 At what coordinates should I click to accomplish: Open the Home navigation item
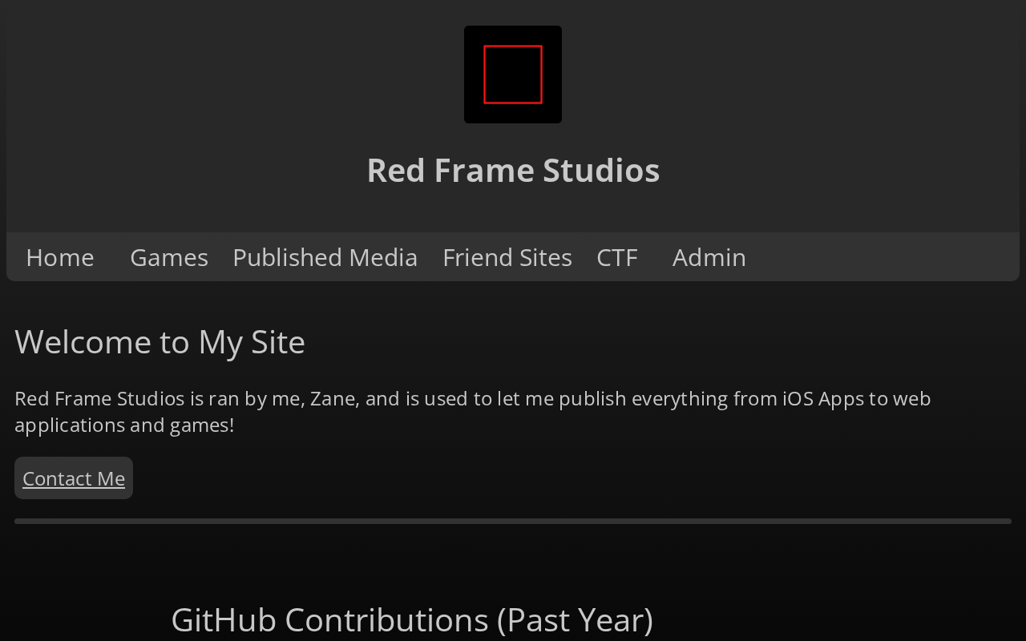pos(60,257)
